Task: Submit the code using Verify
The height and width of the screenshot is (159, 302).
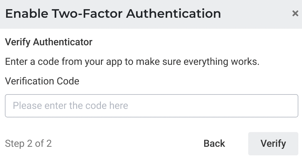Action: pos(273,143)
